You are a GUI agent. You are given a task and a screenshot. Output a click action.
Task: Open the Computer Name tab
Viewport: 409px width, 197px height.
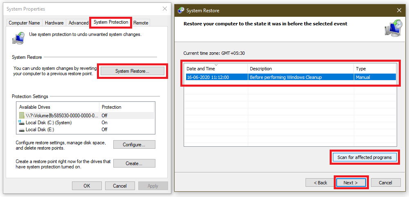(24, 23)
